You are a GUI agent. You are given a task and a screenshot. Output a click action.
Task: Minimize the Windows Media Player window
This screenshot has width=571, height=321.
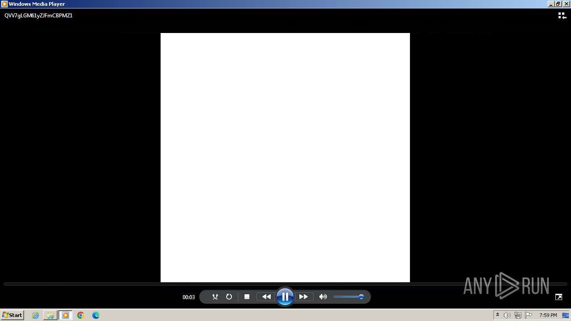(550, 4)
